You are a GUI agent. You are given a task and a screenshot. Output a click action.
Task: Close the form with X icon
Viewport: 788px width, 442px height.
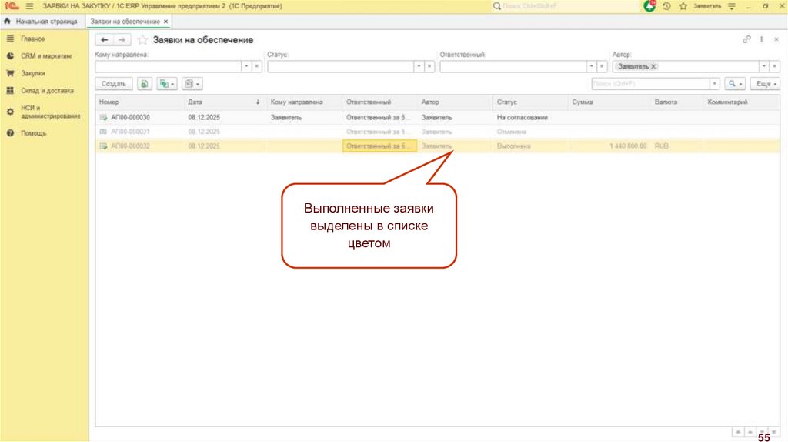tap(776, 39)
